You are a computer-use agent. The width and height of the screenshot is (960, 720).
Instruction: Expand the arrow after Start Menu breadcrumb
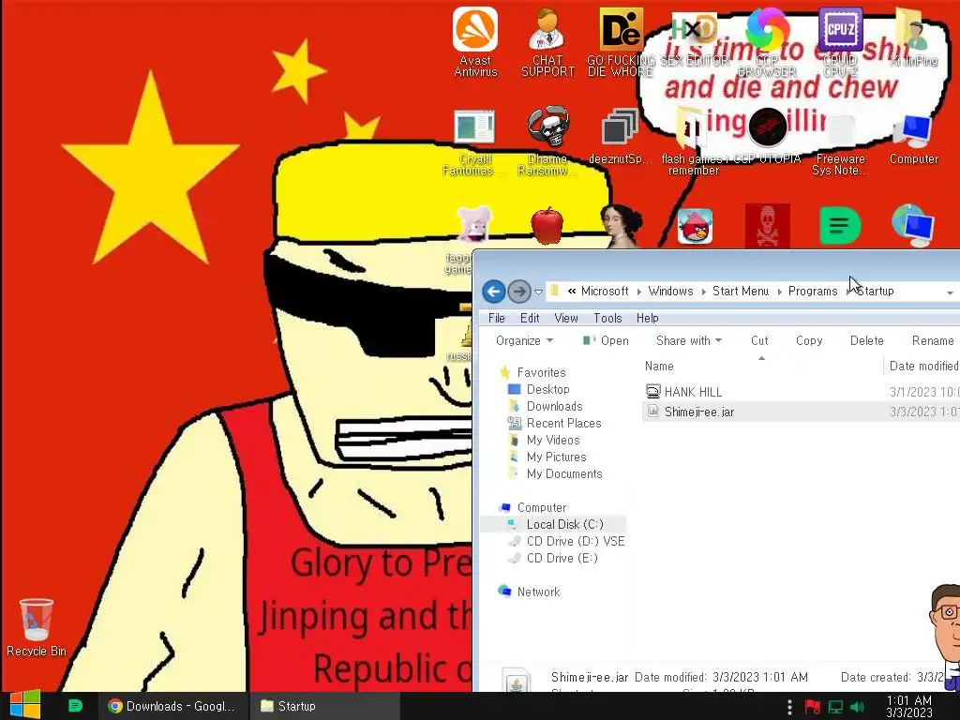[779, 292]
